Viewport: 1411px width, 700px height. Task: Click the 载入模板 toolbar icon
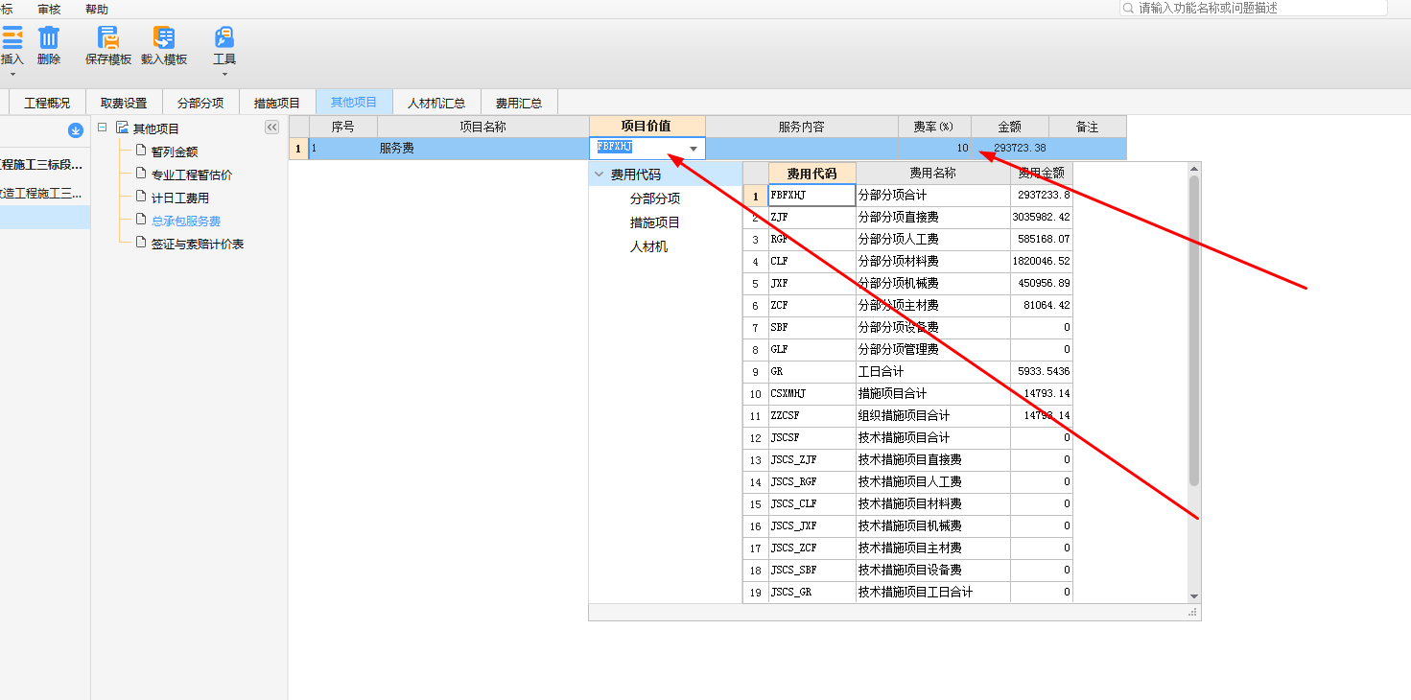coord(164,38)
